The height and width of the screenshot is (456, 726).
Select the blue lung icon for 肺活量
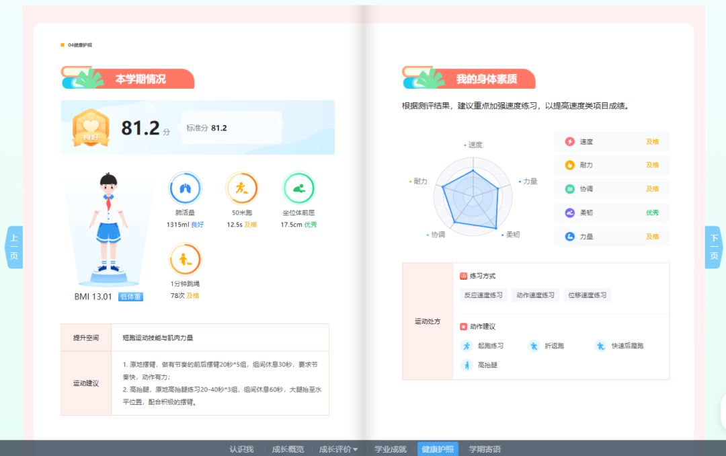(x=186, y=189)
